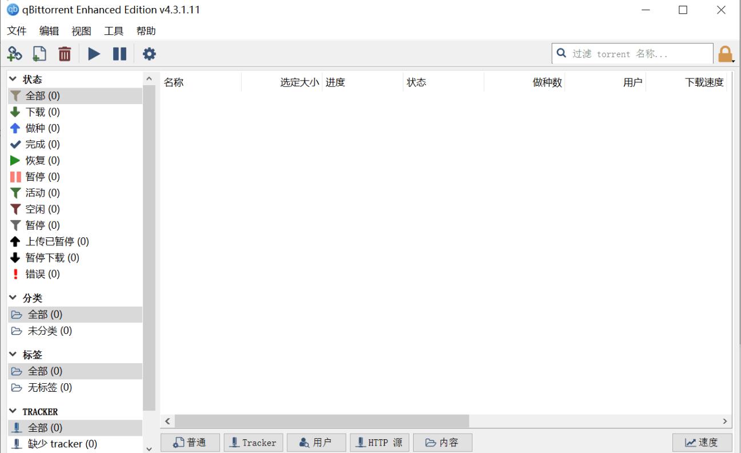Click the search magnifier icon in filter box
This screenshot has height=453, width=741.
(x=562, y=53)
